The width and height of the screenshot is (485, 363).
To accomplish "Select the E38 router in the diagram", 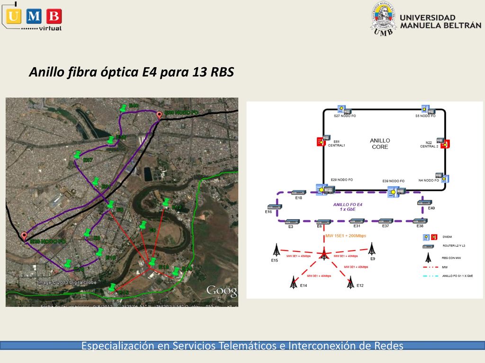I will coord(420,221).
